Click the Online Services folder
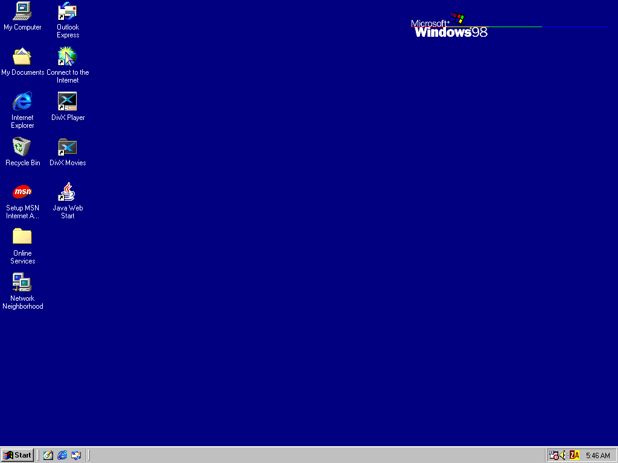Image resolution: width=618 pixels, height=463 pixels. click(22, 237)
